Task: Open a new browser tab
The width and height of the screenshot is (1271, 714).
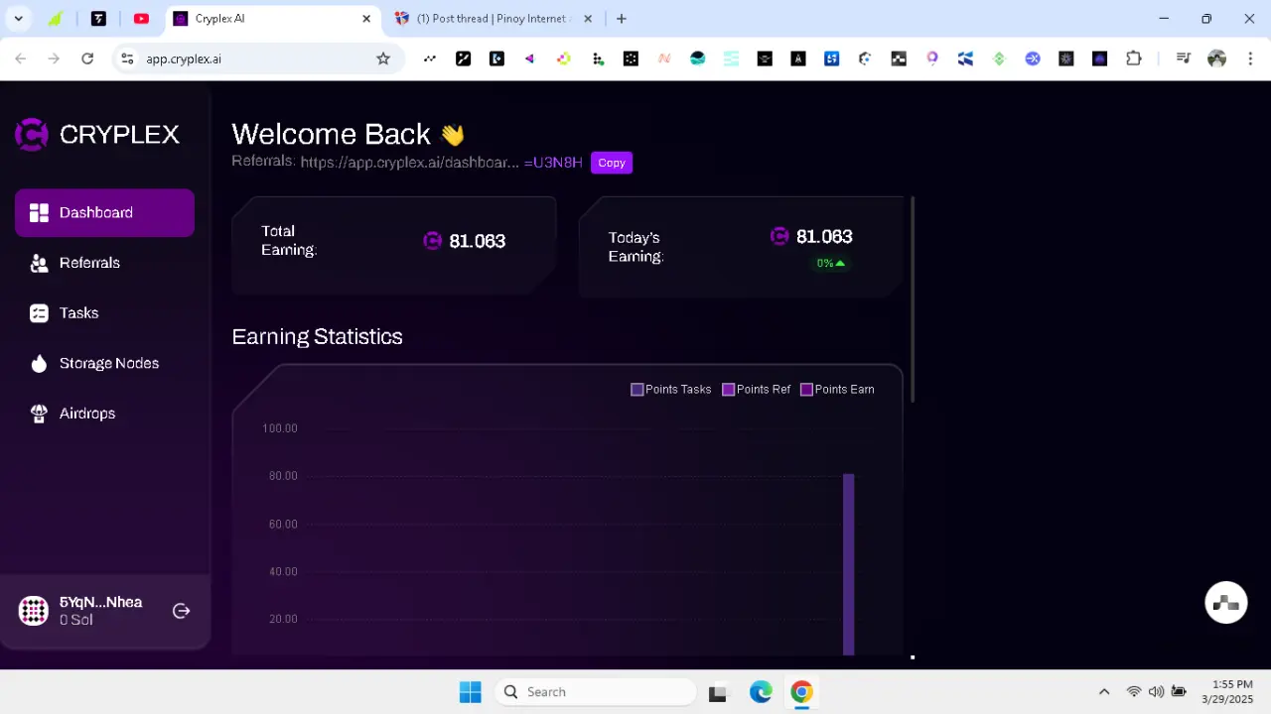Action: (622, 18)
